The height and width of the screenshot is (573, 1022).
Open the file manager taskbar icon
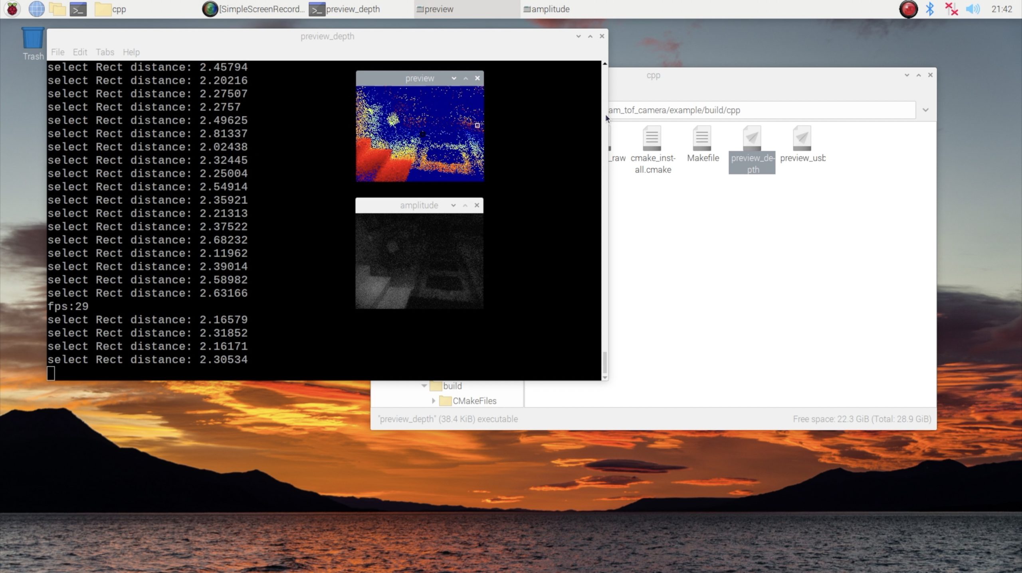pyautogui.click(x=57, y=9)
